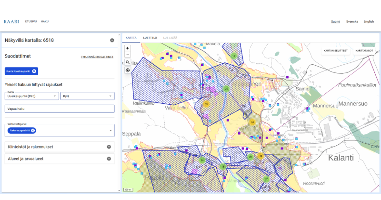Expand Kiinteistöt ja rakennukset section
This screenshot has height=200, width=381.
(109, 147)
